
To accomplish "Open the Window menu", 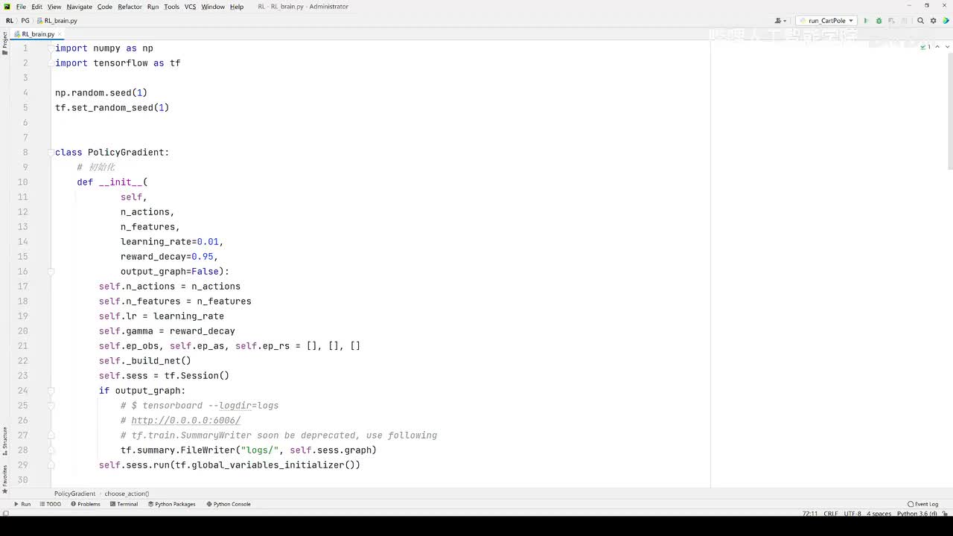I will [x=213, y=7].
